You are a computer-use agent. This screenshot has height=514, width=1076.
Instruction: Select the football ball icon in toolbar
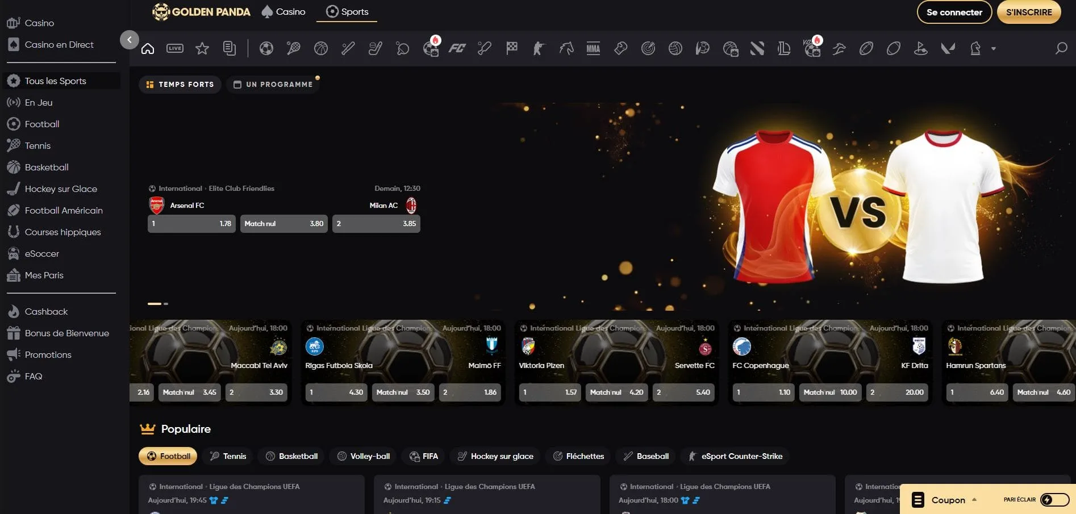266,49
